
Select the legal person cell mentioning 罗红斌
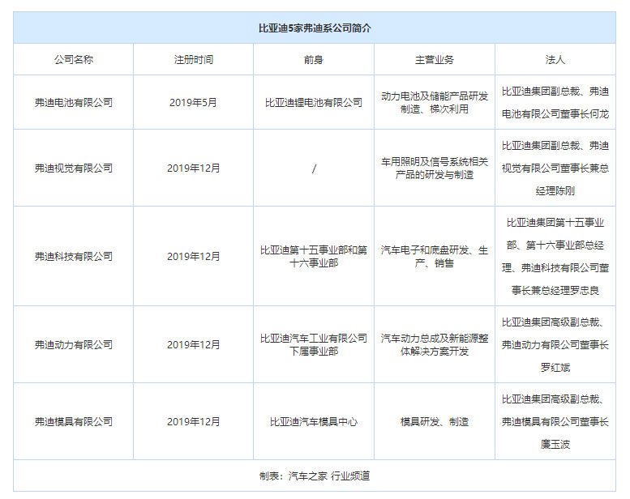555,345
